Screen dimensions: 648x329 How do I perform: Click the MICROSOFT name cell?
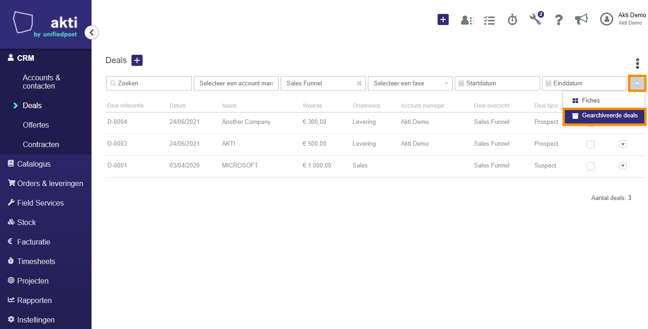[240, 166]
